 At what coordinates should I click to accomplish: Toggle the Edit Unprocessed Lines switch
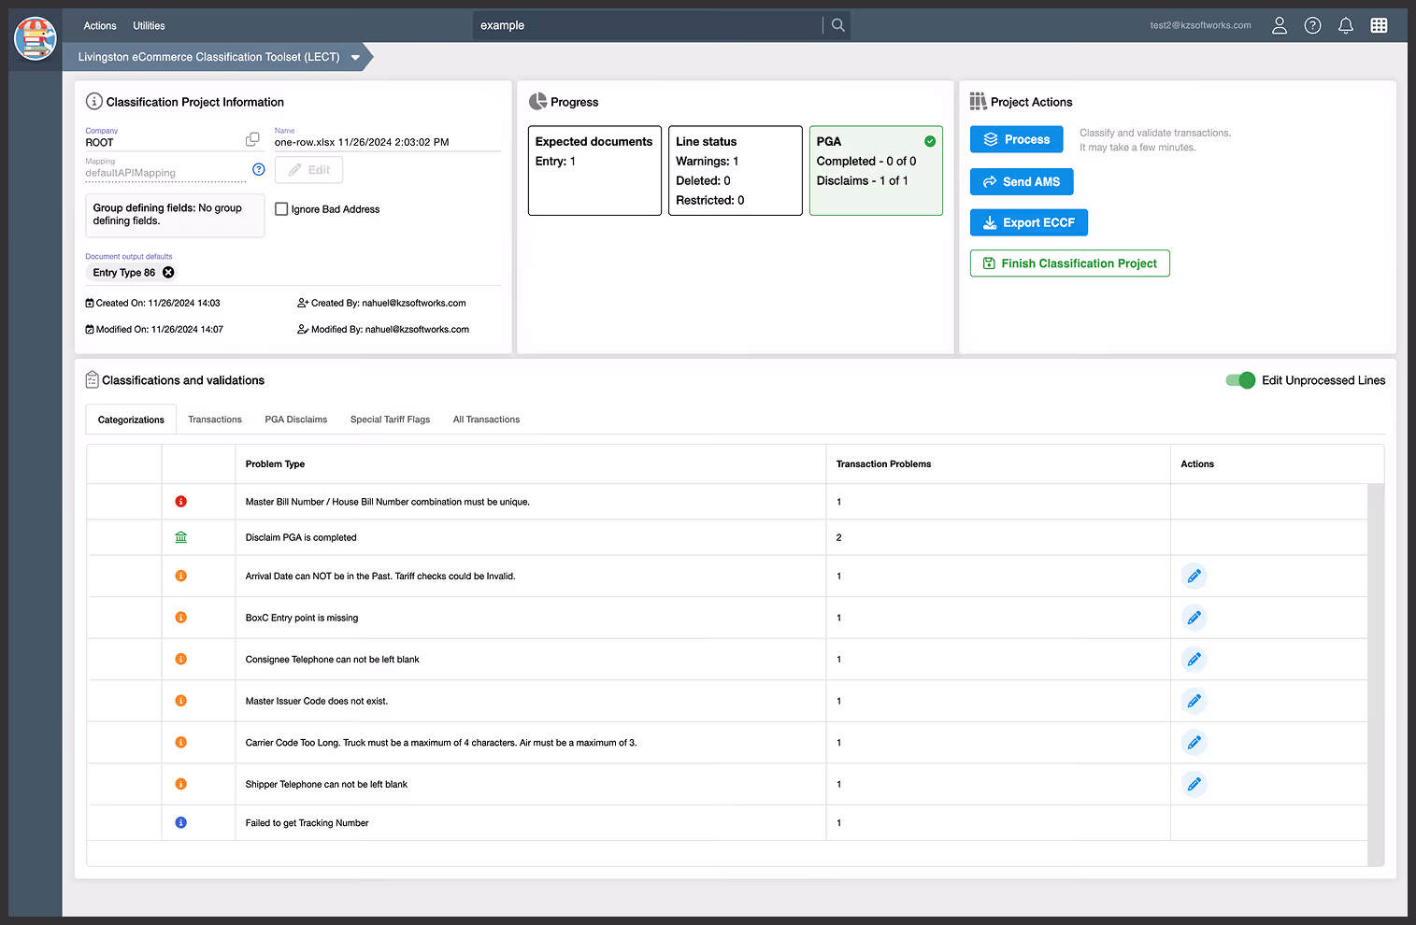pos(1240,380)
